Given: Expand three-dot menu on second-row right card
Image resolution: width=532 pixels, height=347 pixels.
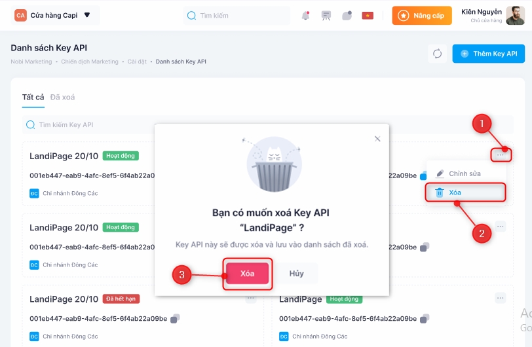Looking at the screenshot, I should pos(501,227).
